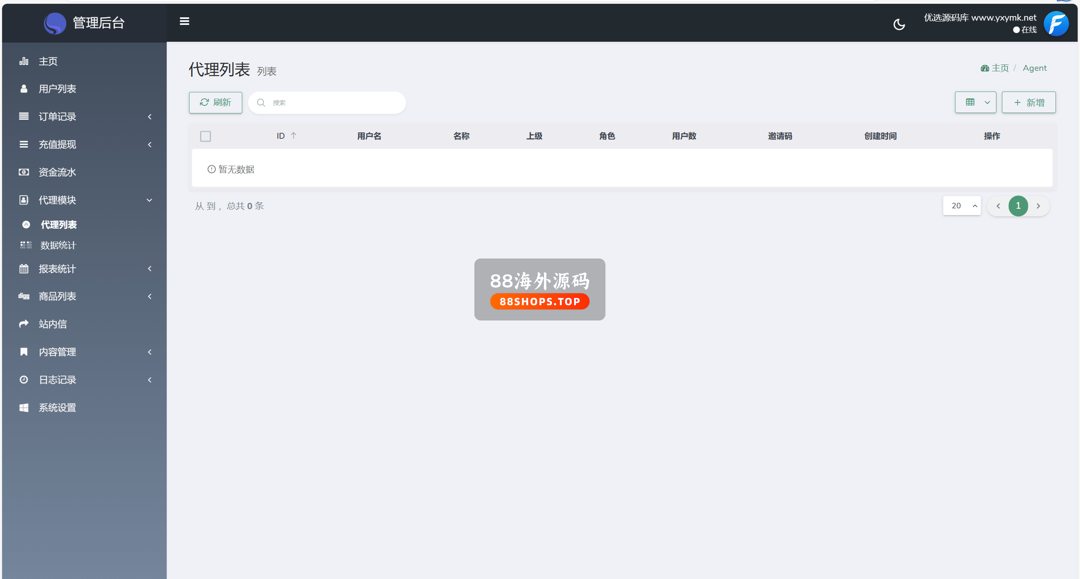Click the 管理后台 logo icon

click(x=55, y=23)
